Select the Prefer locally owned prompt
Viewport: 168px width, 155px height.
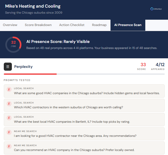pyautogui.click(x=84, y=148)
